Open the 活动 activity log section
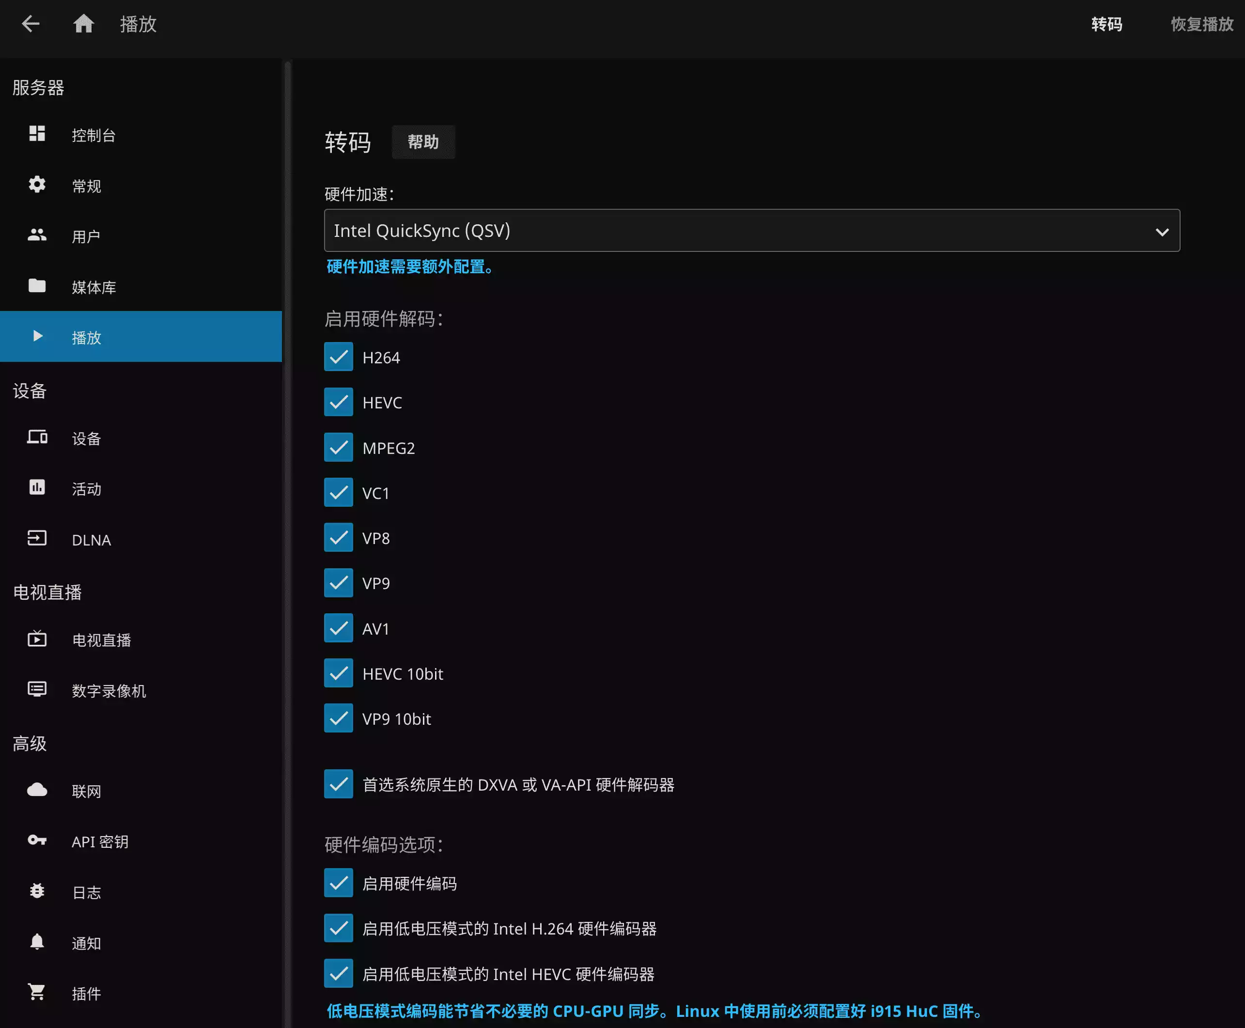 click(86, 489)
